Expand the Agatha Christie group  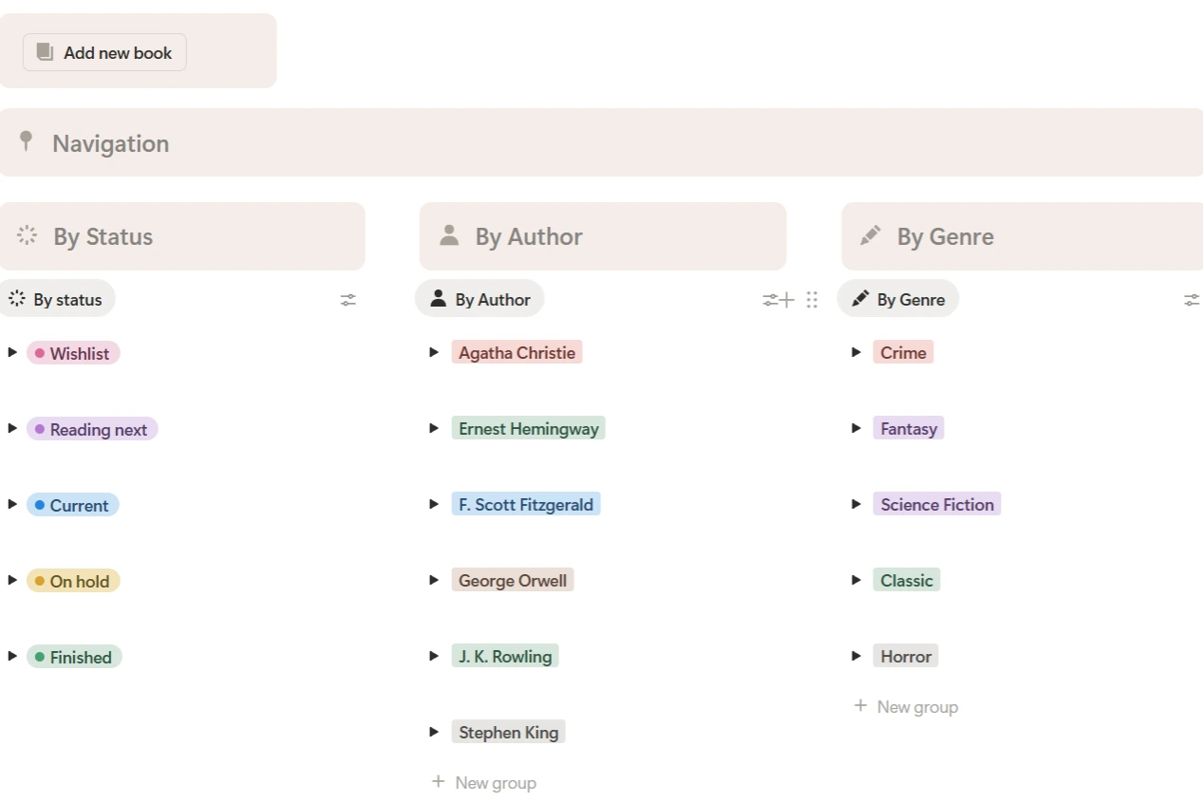pyautogui.click(x=434, y=352)
